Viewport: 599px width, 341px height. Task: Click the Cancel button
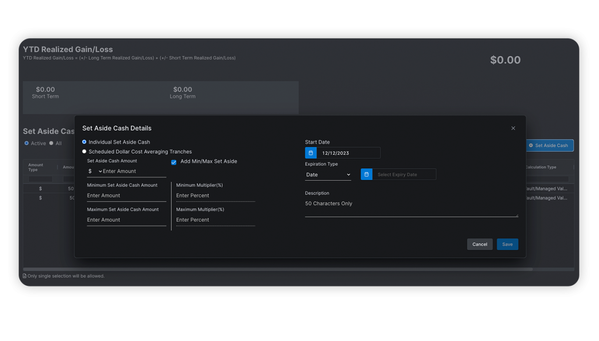click(479, 244)
